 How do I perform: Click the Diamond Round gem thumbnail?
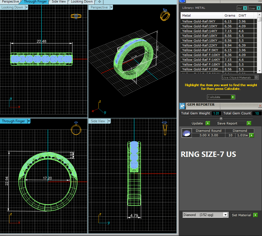pyautogui.click(x=186, y=133)
